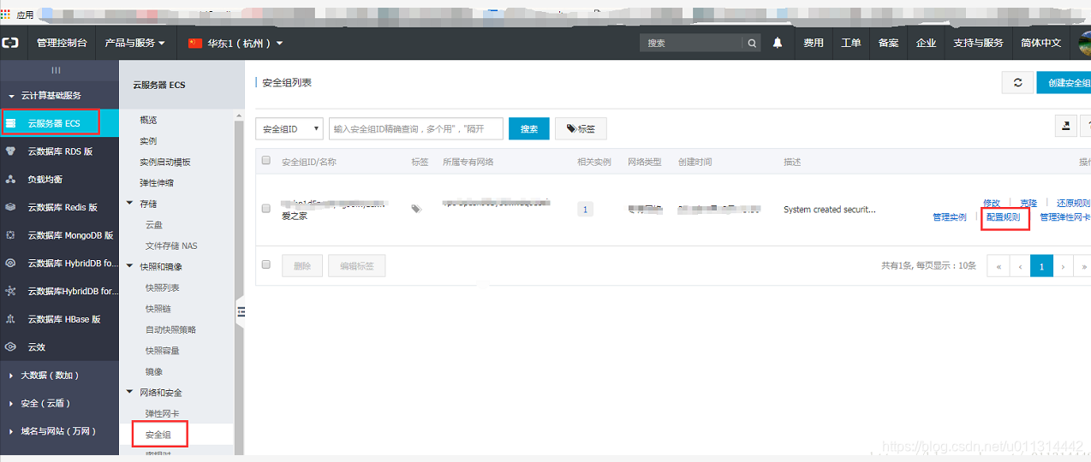Click related-instance count 1
Screen dimensions: 1091x462
point(586,209)
